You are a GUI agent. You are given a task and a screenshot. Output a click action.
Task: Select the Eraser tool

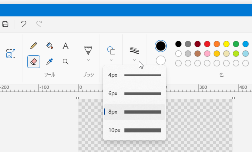coord(34,62)
